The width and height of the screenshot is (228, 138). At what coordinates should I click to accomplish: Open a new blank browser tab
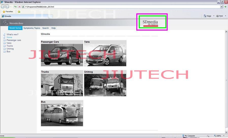point(50,16)
